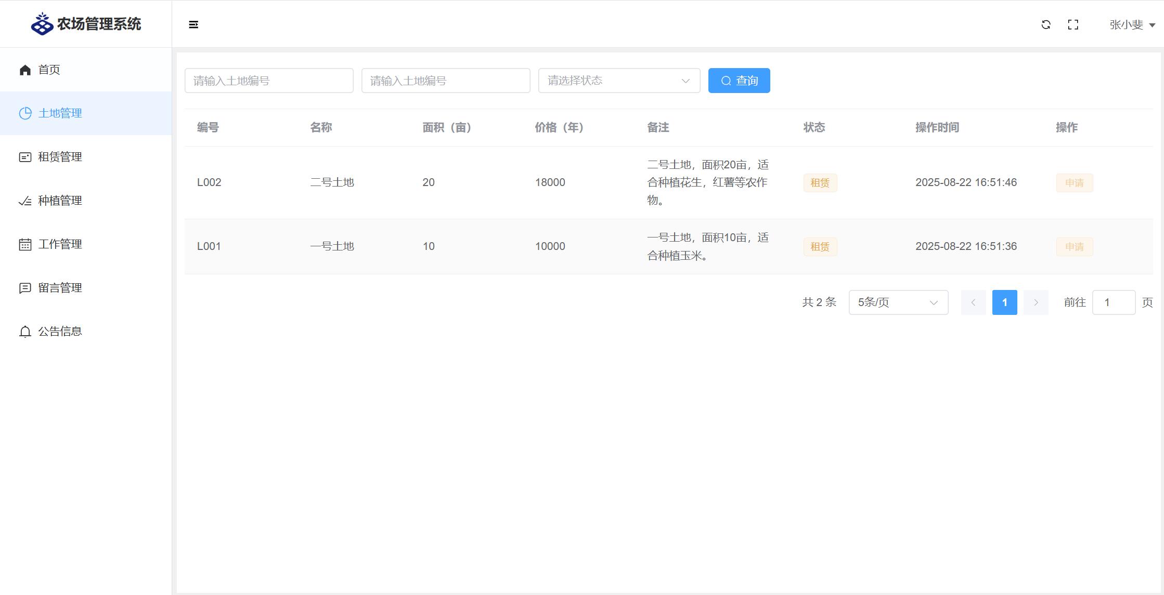Image resolution: width=1164 pixels, height=595 pixels.
Task: Click 申请 button for L002 row
Action: (x=1074, y=183)
